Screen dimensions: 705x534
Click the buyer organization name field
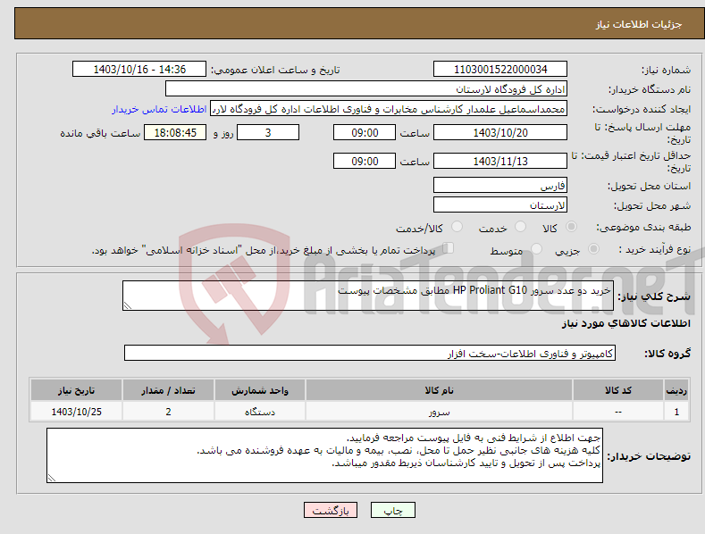366,89
